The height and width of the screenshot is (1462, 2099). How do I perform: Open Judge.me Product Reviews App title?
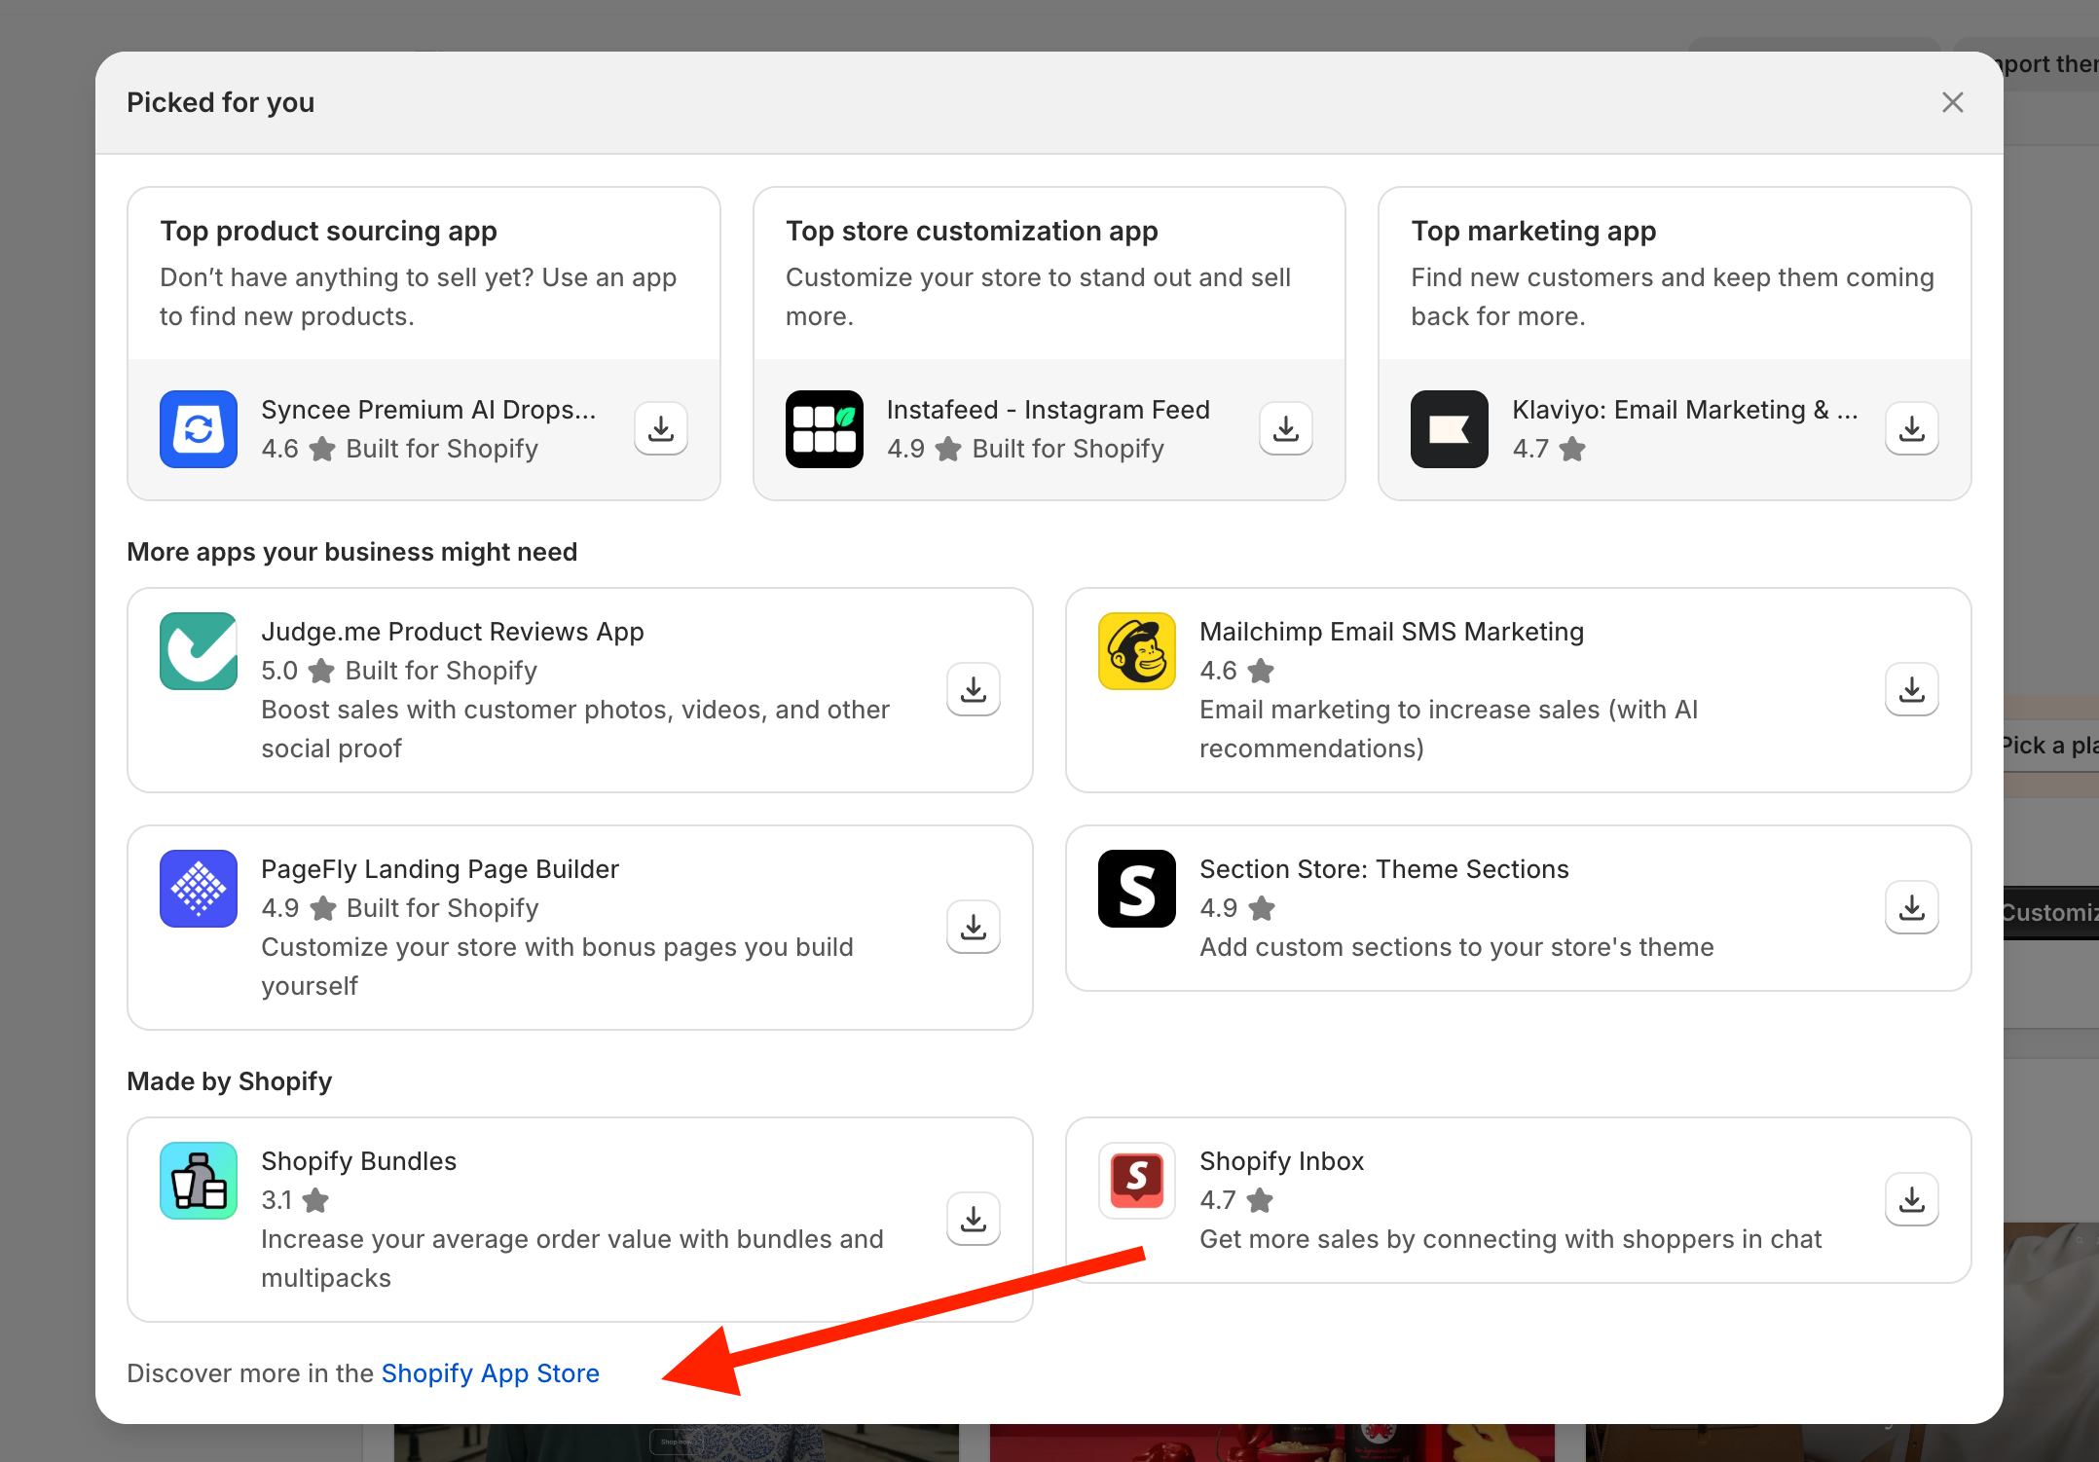(452, 632)
